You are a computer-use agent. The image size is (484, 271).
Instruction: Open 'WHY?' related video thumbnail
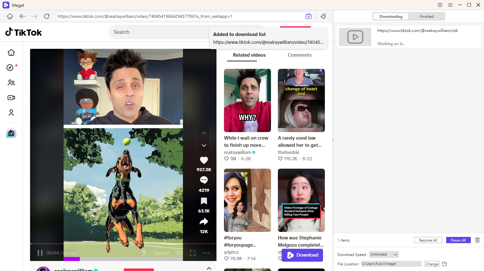(x=247, y=100)
